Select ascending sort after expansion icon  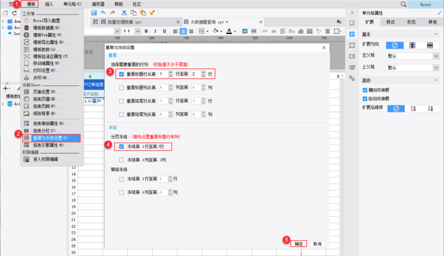[x=413, y=109]
